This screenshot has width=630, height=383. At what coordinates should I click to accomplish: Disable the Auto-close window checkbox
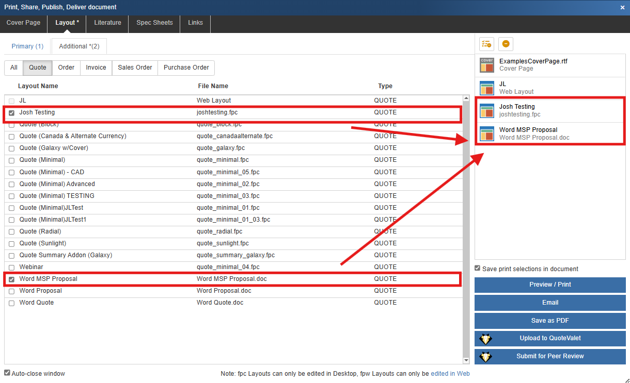(7, 373)
